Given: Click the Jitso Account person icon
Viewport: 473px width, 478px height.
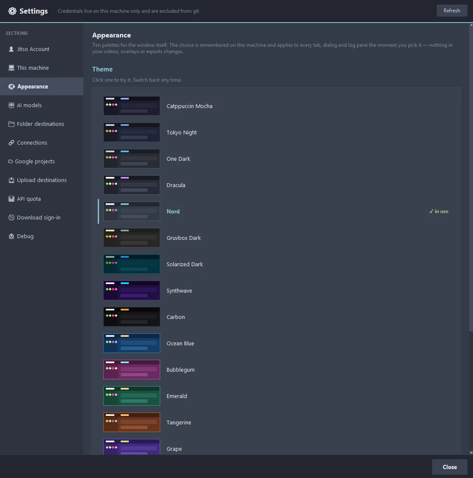Looking at the screenshot, I should (x=11, y=49).
